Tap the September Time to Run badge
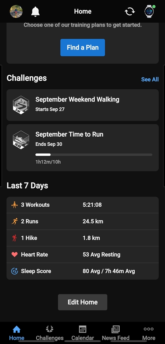The height and width of the screenshot is (344, 165). pos(21,140)
